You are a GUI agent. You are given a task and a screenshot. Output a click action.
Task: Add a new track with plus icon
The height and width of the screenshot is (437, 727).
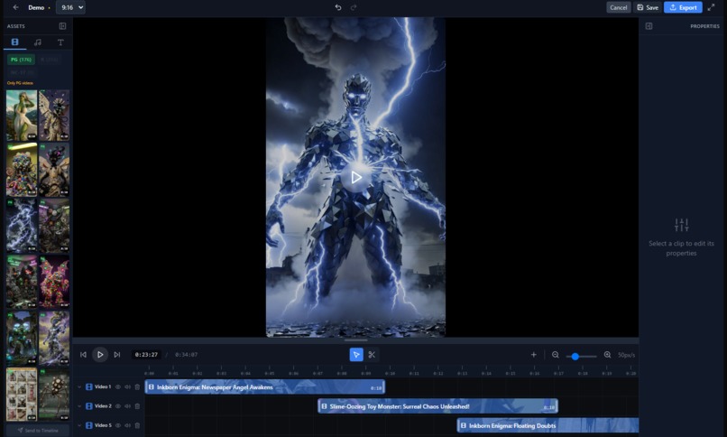point(534,355)
